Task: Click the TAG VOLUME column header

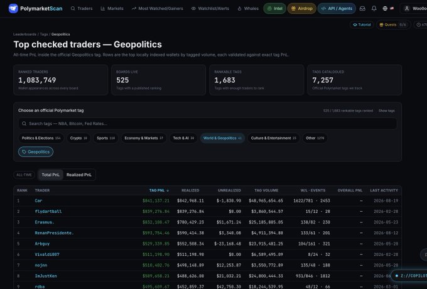Action: (x=266, y=190)
